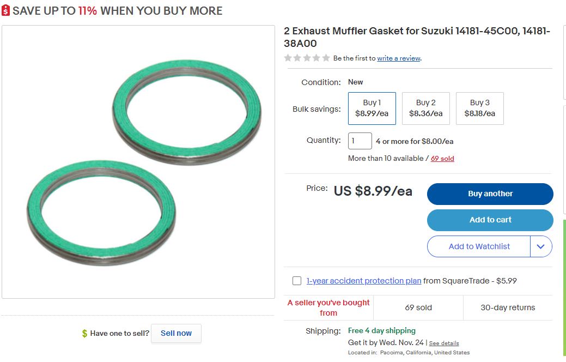The height and width of the screenshot is (362, 566).
Task: Click the star rating icons
Action: (x=307, y=58)
